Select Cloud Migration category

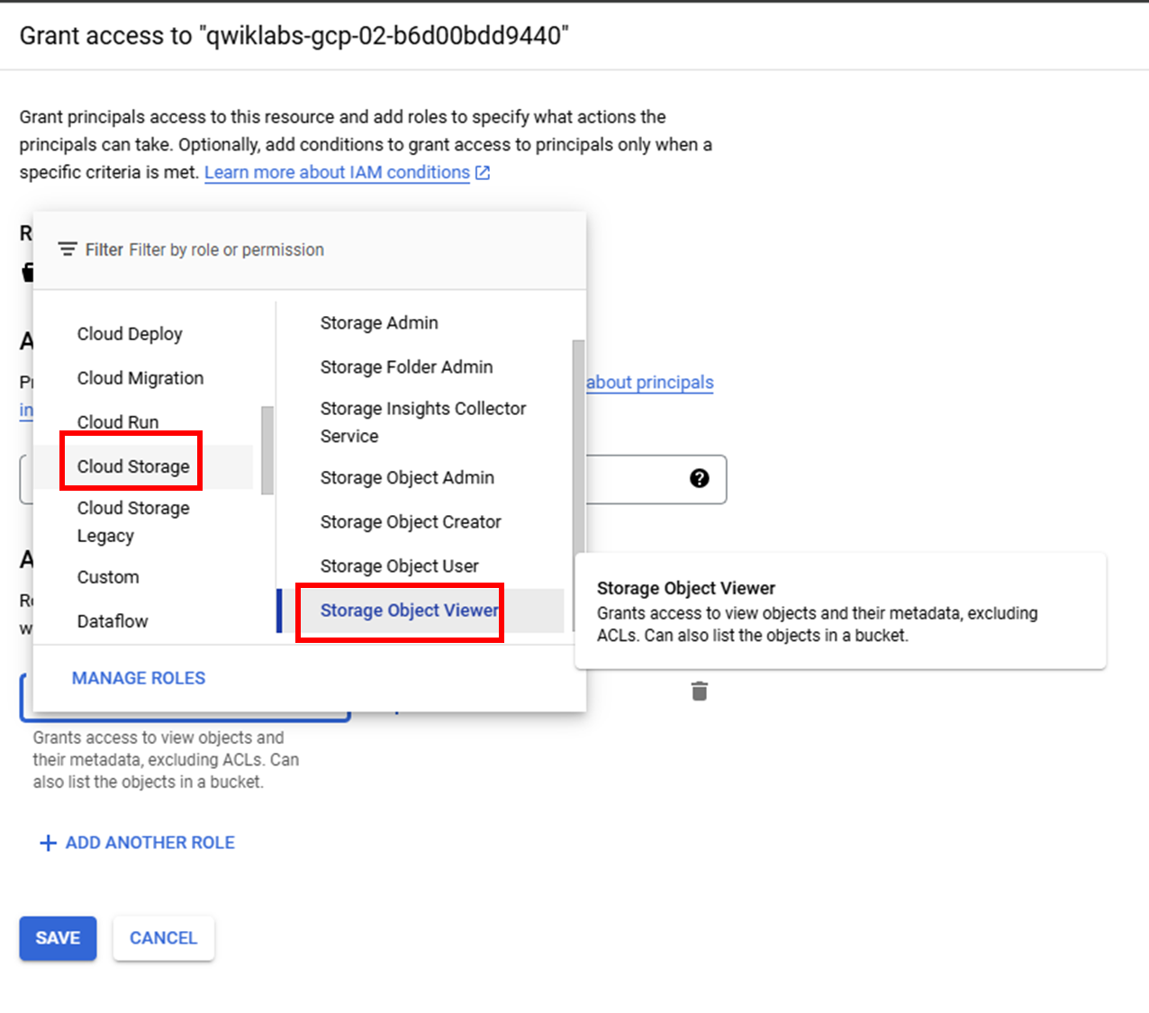coord(140,377)
